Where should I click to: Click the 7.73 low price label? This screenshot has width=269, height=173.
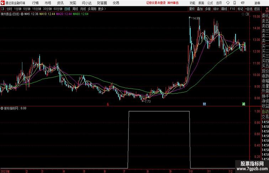148,101
